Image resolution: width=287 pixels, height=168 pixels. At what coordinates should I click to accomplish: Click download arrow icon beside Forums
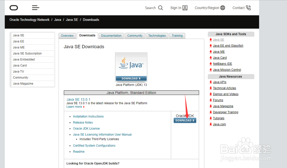point(211,100)
